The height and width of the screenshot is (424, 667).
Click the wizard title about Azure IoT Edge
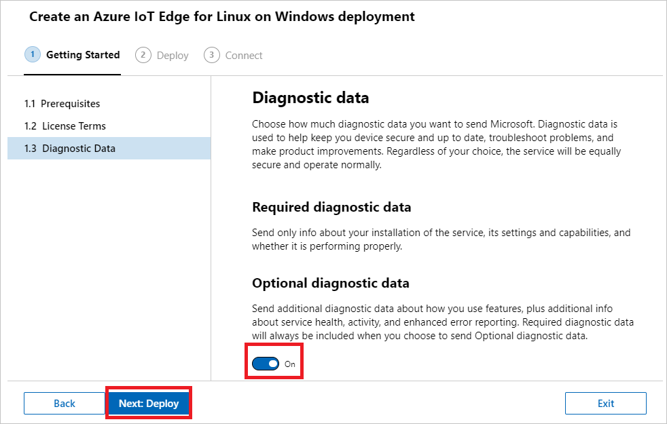[x=222, y=16]
